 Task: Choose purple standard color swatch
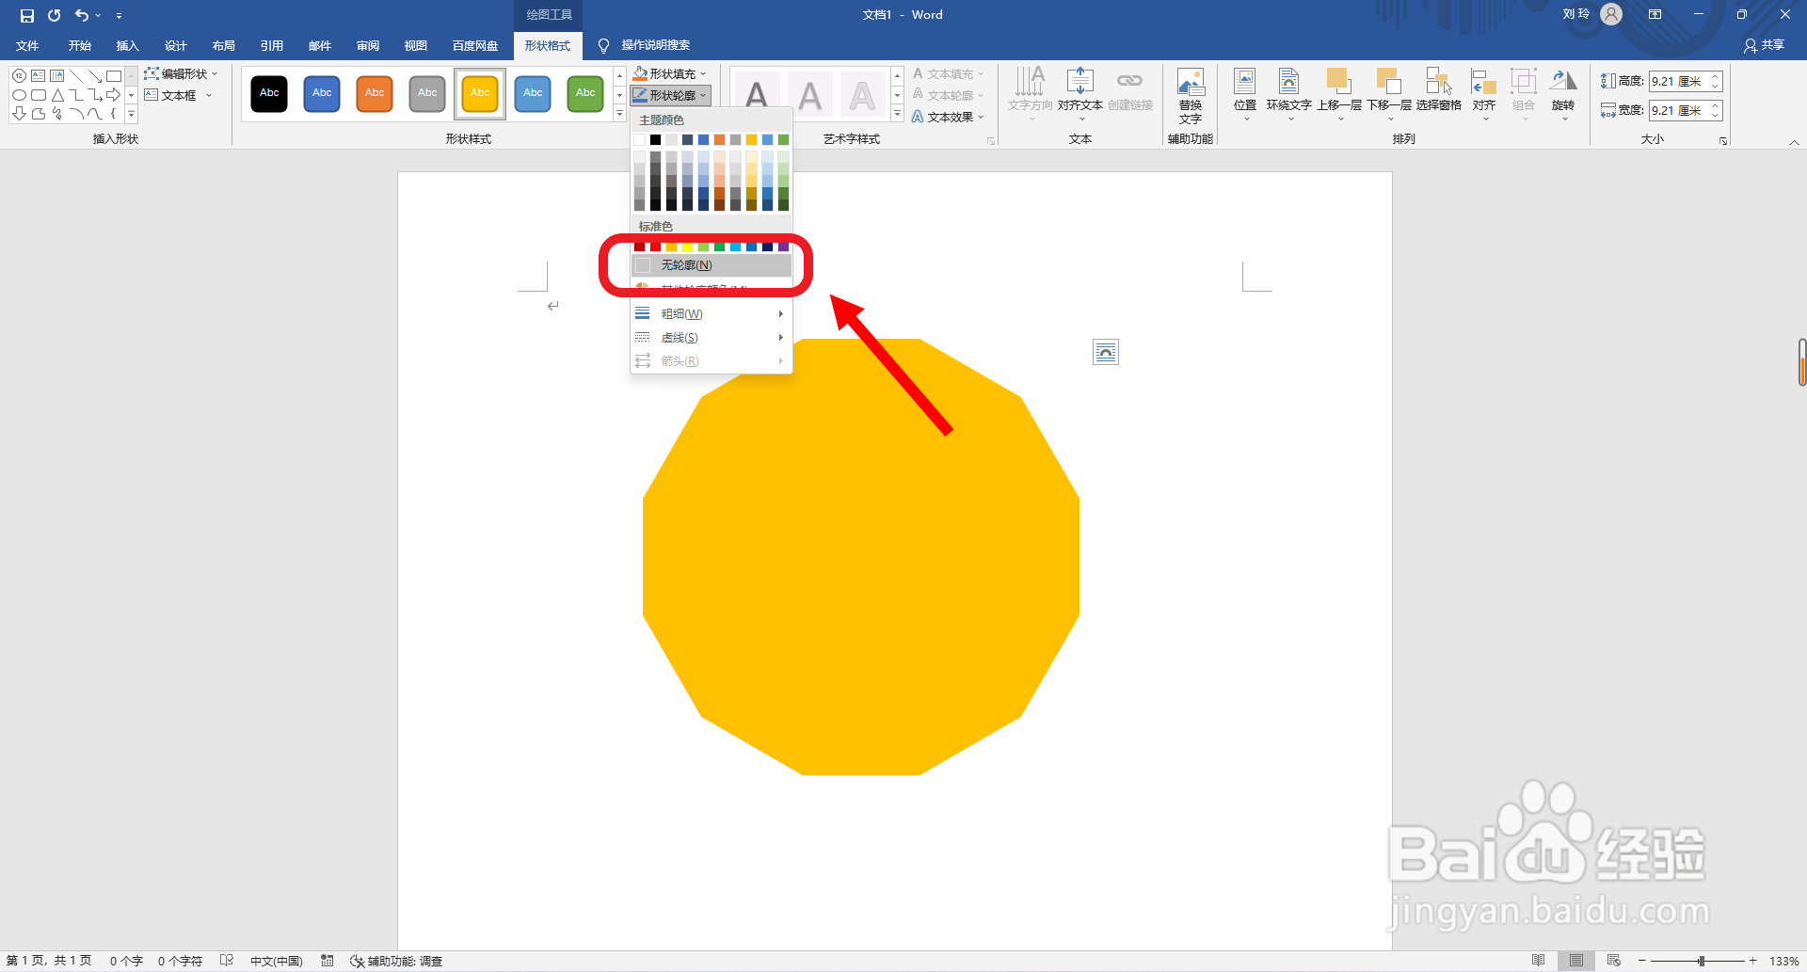click(x=783, y=247)
